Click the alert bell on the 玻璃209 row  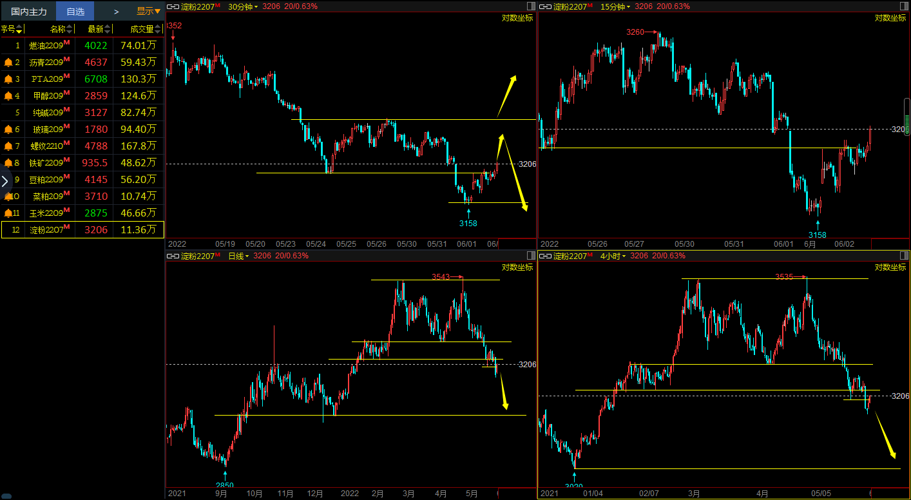click(x=8, y=130)
